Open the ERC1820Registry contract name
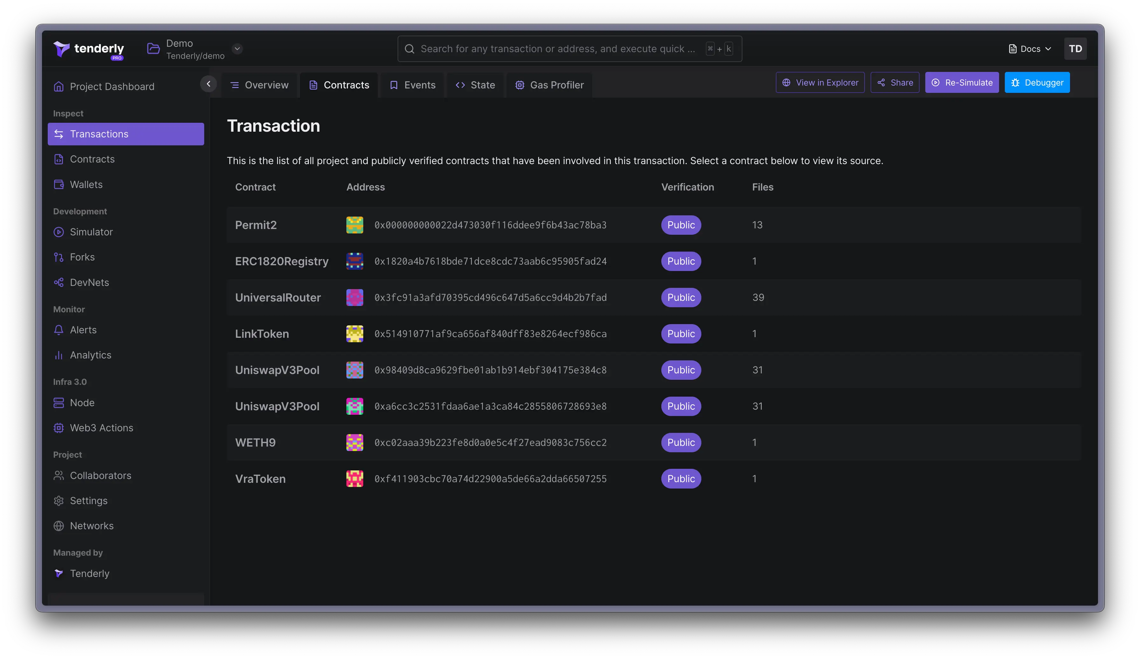The image size is (1140, 659). (282, 261)
